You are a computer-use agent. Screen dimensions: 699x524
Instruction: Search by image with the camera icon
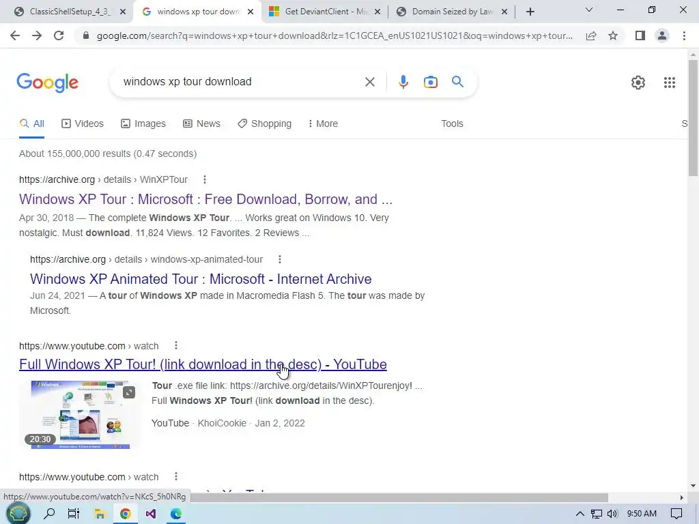point(431,82)
